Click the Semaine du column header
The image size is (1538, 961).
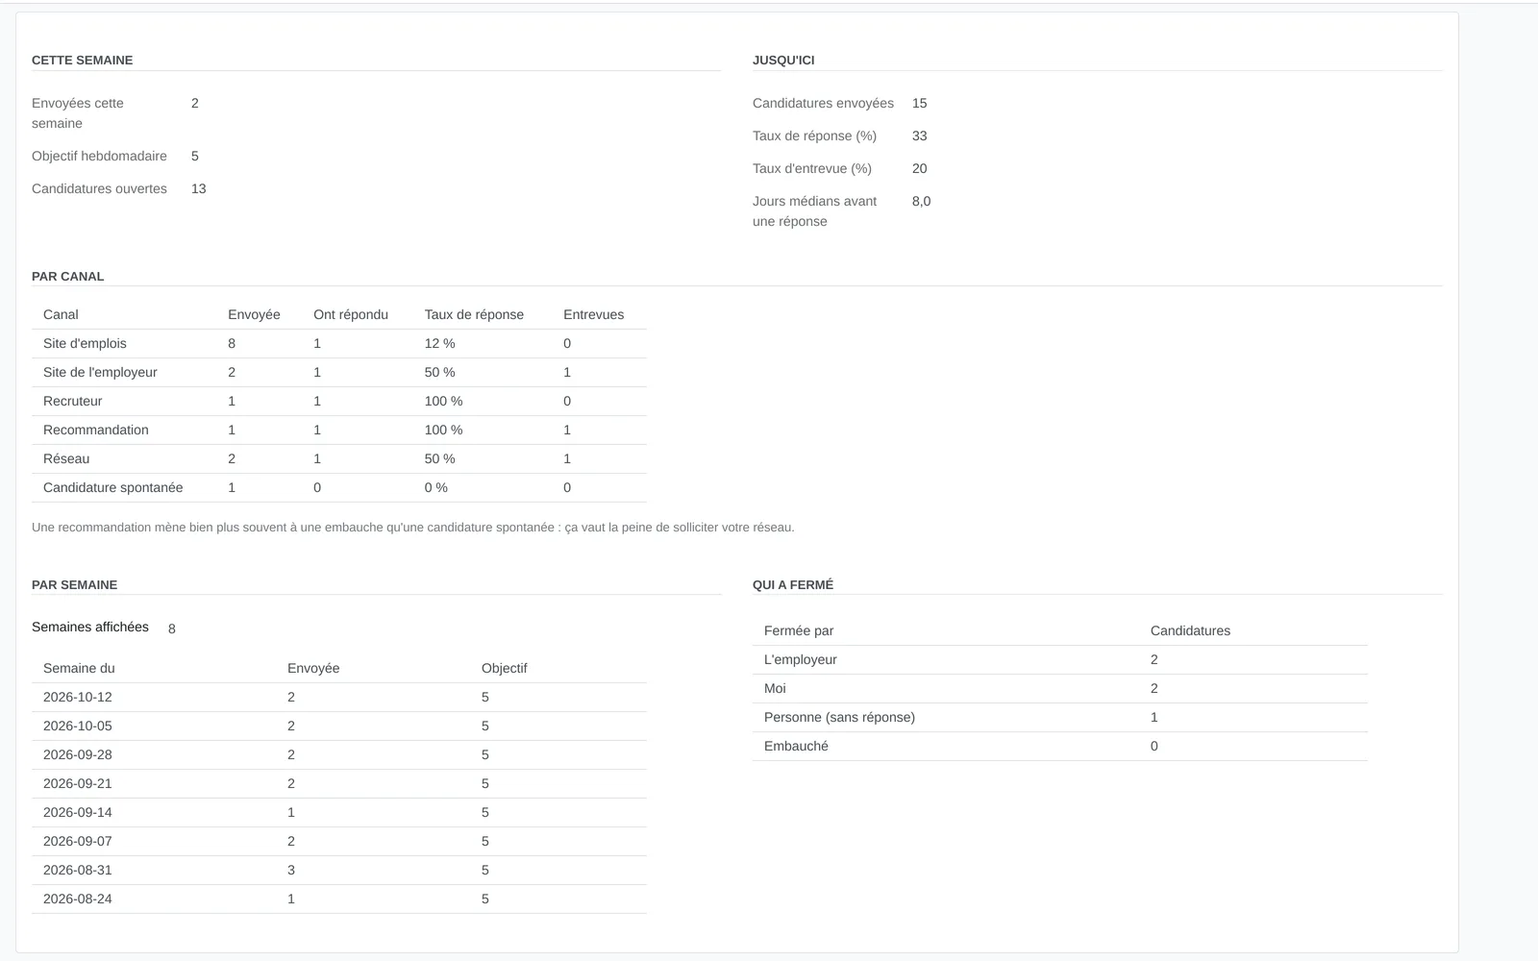coord(79,668)
